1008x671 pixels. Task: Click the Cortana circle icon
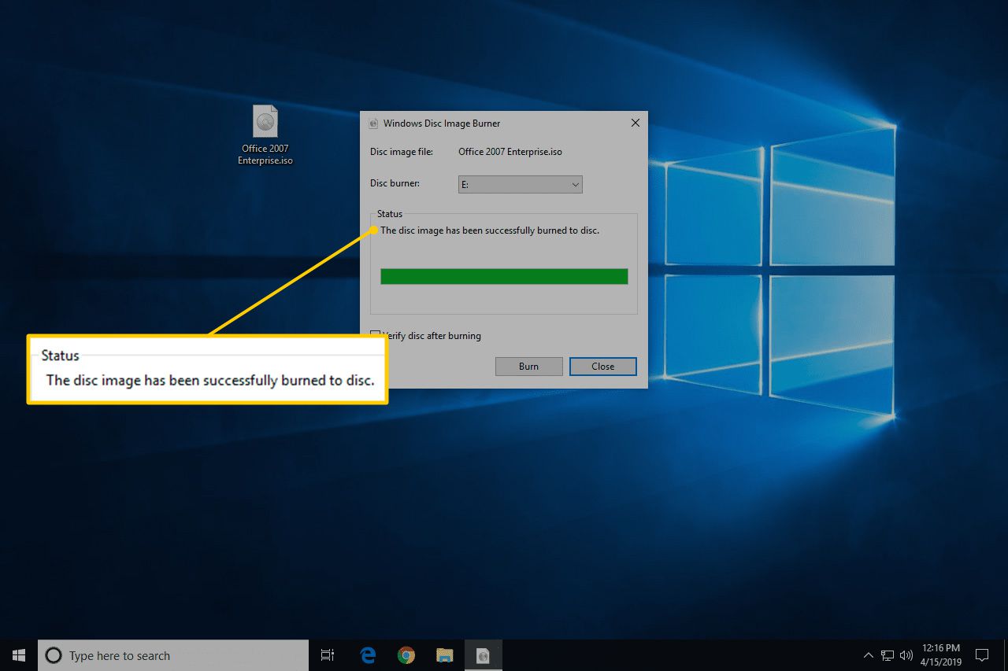click(54, 655)
